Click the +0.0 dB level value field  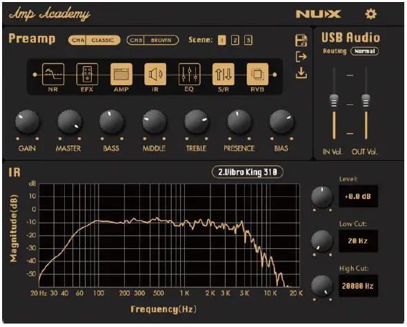pos(358,196)
